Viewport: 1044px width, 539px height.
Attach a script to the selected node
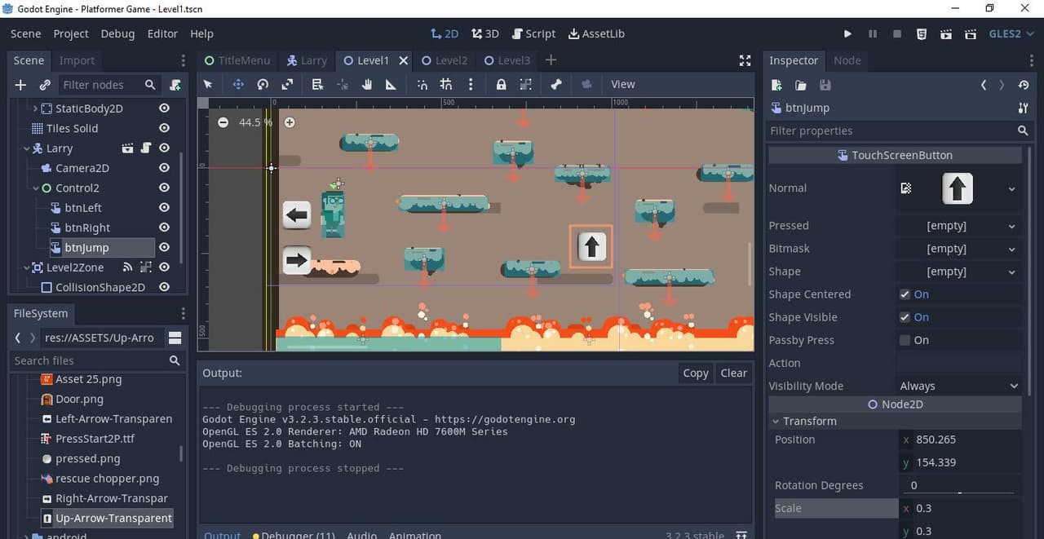[x=175, y=85]
